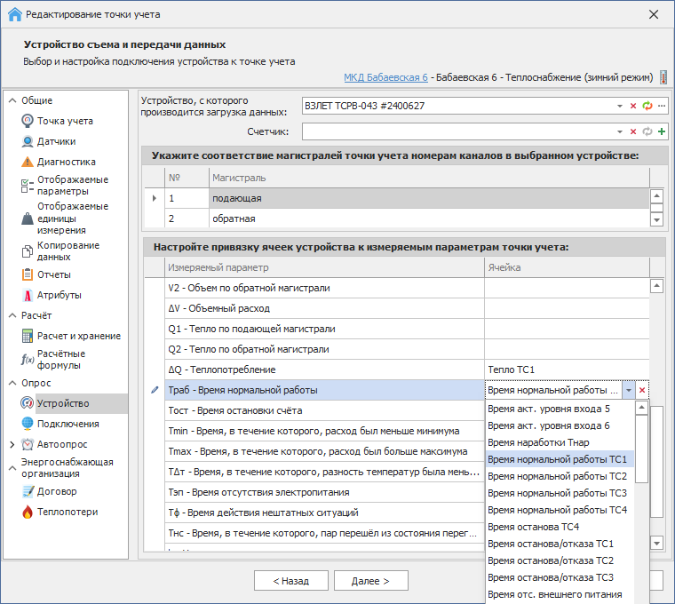
Task: Open the device selection dropdown arrow
Action: (x=620, y=106)
